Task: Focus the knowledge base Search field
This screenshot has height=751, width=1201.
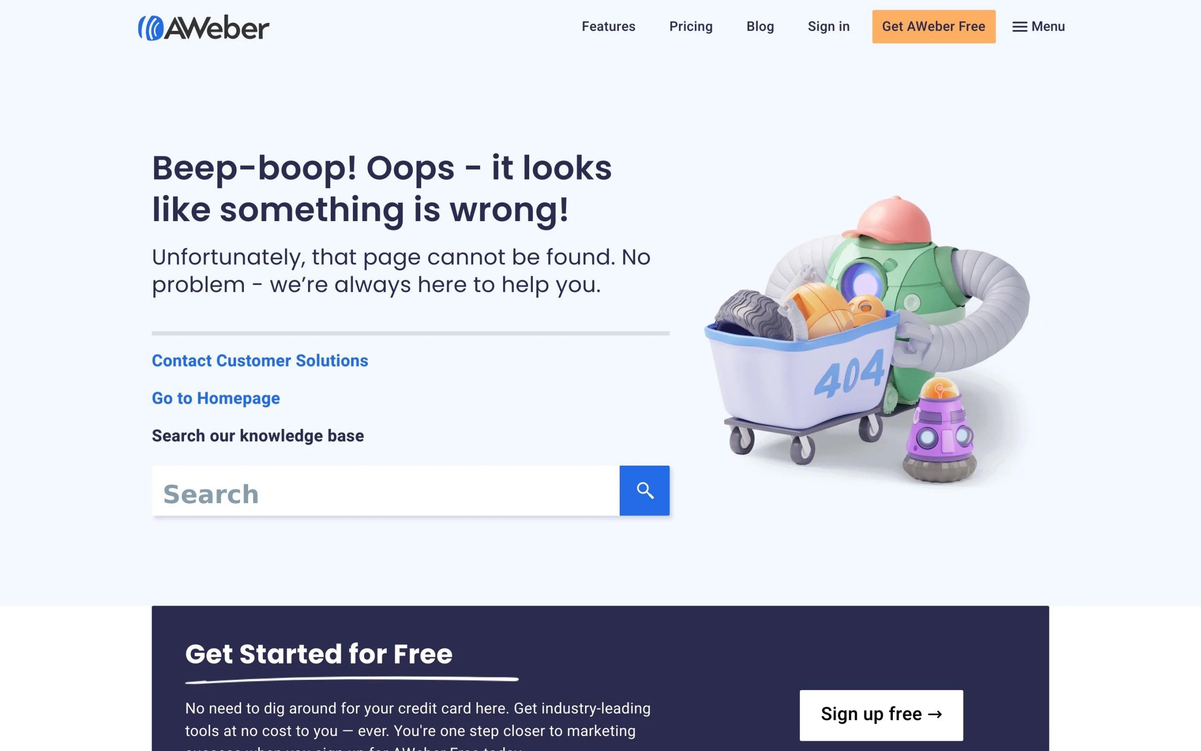Action: [386, 490]
